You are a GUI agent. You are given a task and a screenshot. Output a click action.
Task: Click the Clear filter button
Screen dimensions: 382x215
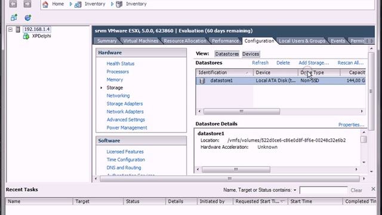tap(356, 190)
